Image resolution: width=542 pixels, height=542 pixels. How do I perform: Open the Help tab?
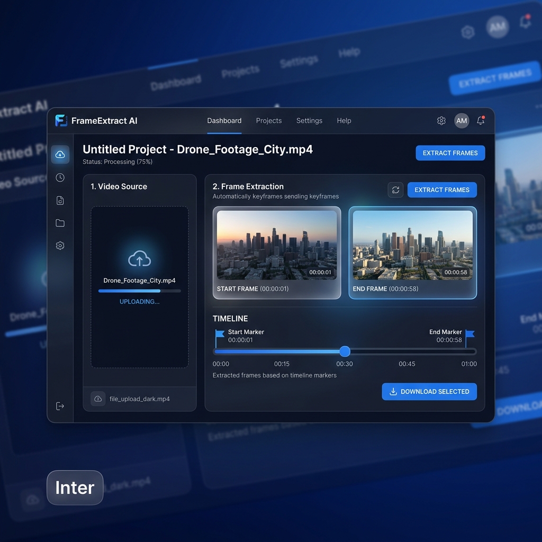tap(344, 121)
